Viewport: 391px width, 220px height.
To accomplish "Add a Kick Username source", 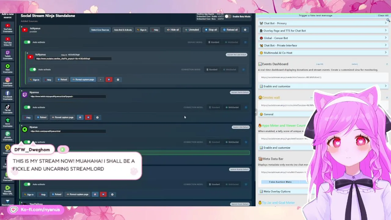I will click(x=8, y=68).
